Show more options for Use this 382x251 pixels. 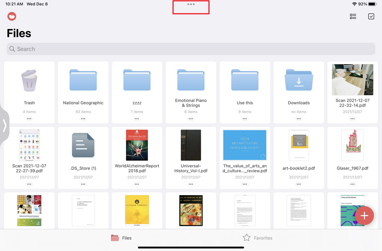click(x=245, y=119)
